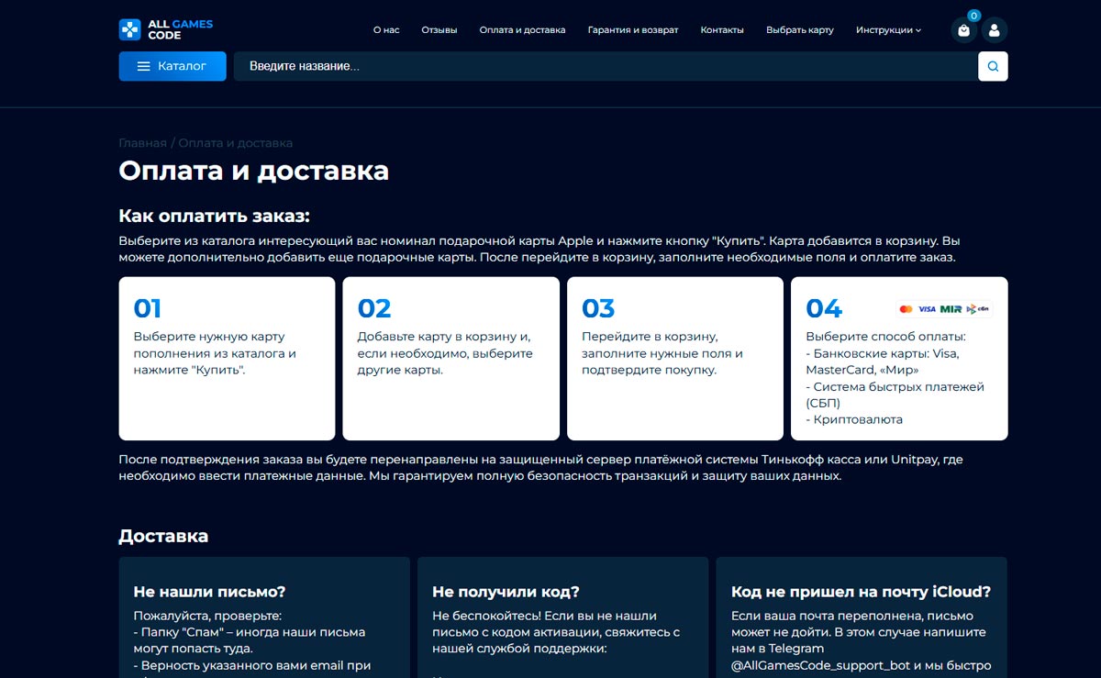Screen dimensions: 1101x678
Task: Click step 03 card about confirming purchase
Action: (674, 358)
